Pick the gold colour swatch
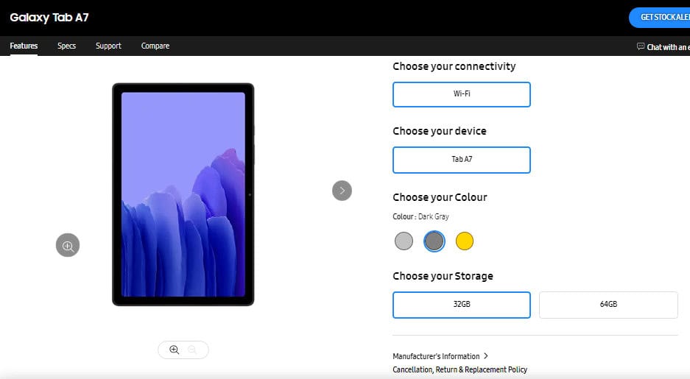The image size is (690, 379). tap(464, 241)
